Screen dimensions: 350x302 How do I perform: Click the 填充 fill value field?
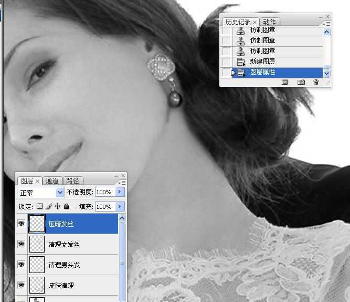point(105,206)
